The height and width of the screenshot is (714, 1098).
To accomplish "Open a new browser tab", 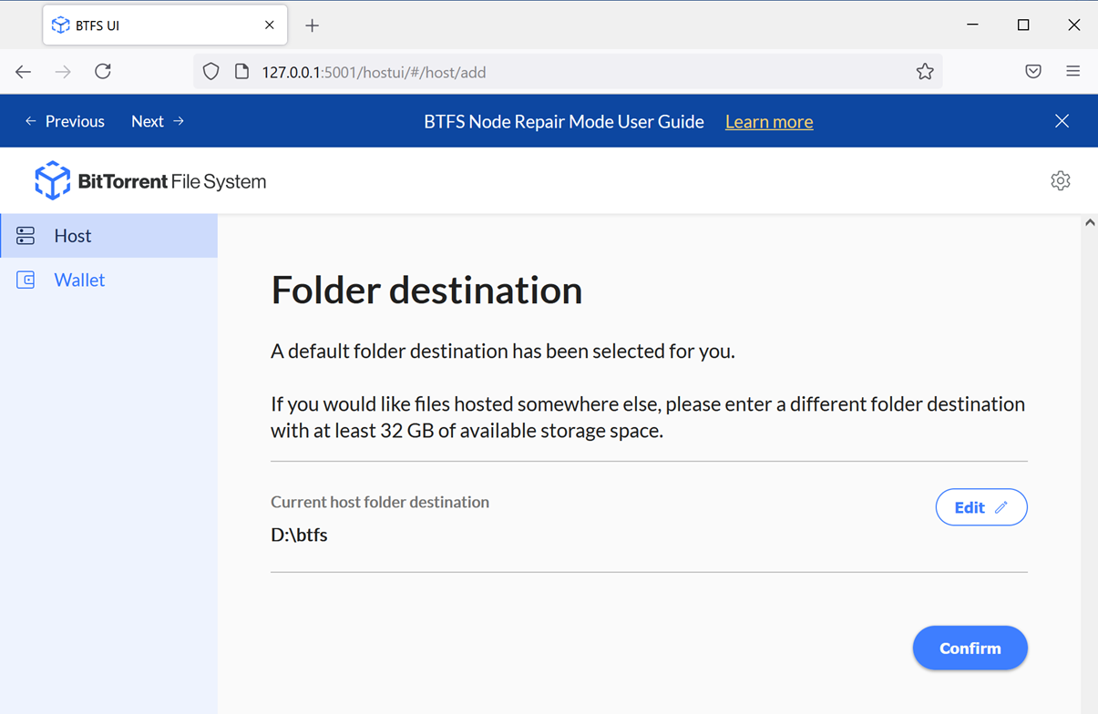I will pyautogui.click(x=313, y=25).
